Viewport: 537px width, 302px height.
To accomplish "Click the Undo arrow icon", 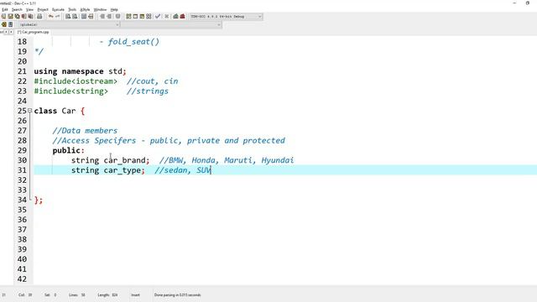I will 50,17.
